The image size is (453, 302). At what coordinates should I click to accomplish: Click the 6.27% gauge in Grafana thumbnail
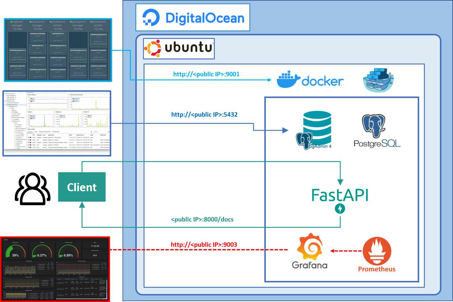tap(42, 252)
